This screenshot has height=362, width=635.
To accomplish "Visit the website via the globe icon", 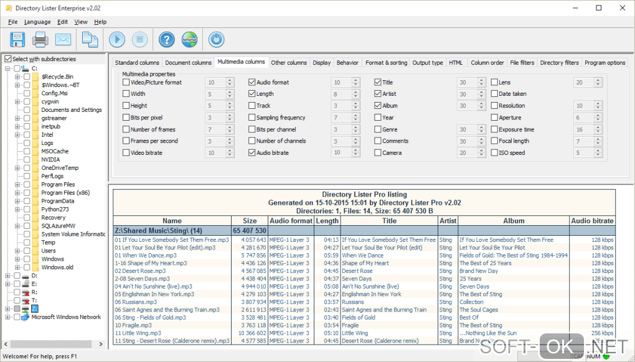I will [x=189, y=39].
